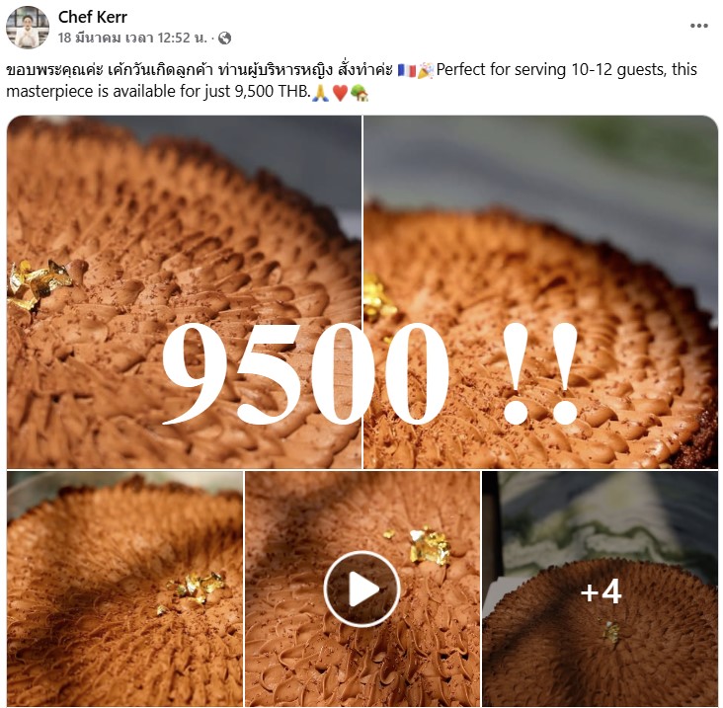Click the red heart emoji in caption
The width and height of the screenshot is (723, 708).
point(341,93)
